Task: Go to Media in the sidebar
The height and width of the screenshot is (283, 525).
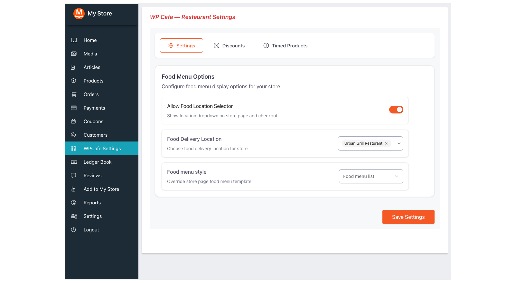Action: coord(102,54)
